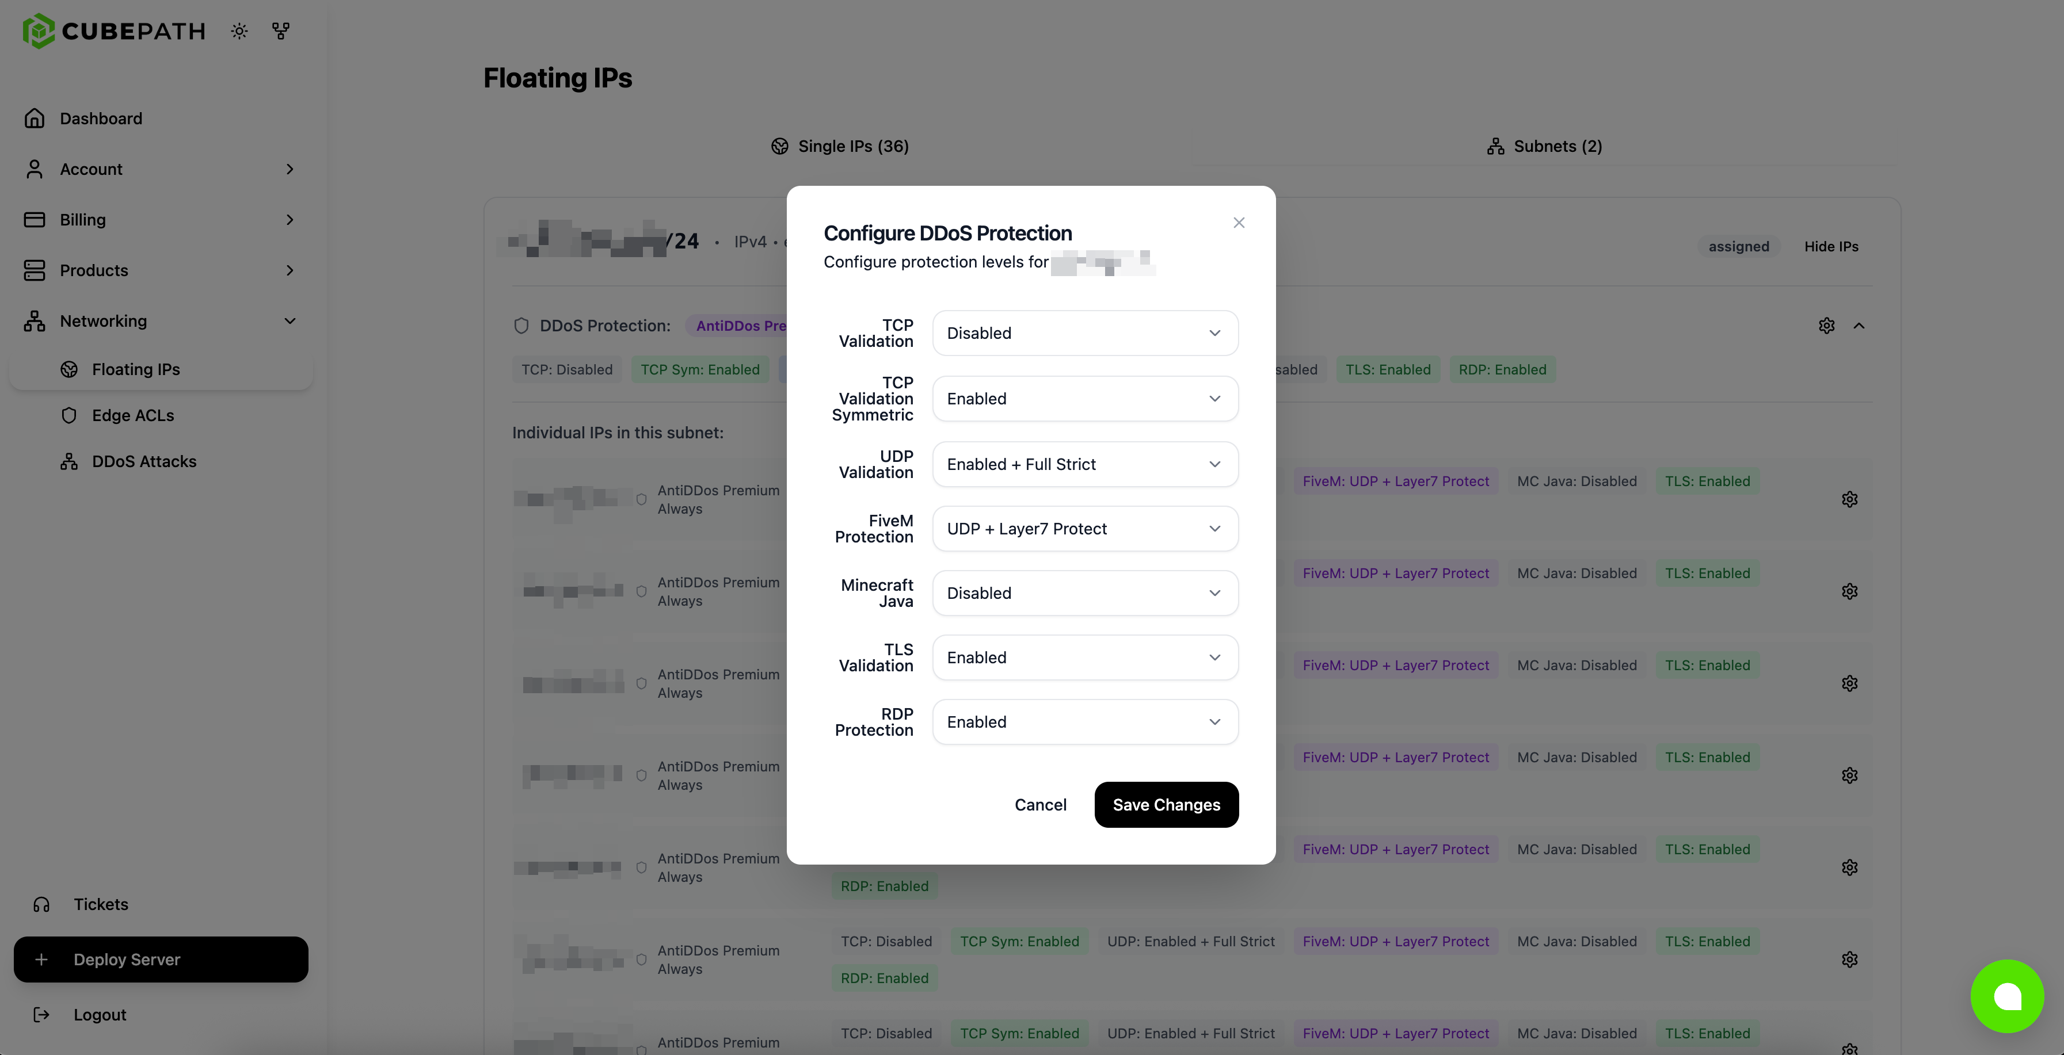This screenshot has height=1055, width=2064.
Task: Click Save Changes
Action: [x=1166, y=804]
